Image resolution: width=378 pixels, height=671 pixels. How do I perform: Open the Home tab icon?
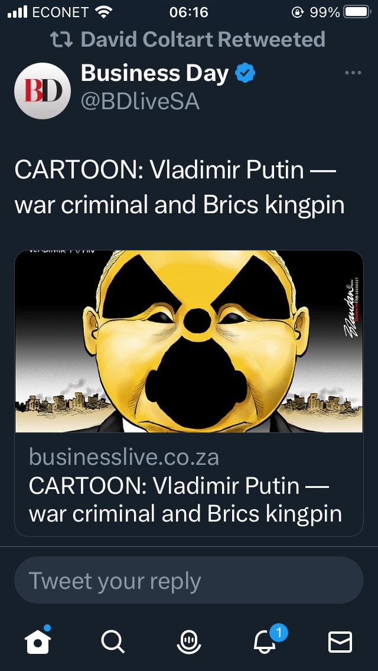coord(38,641)
